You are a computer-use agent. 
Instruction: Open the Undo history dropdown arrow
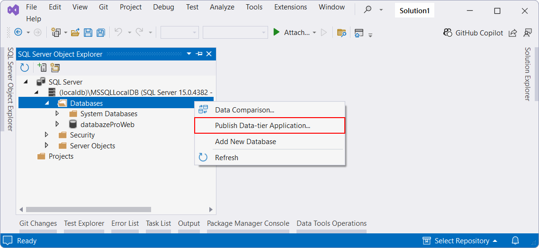[130, 33]
